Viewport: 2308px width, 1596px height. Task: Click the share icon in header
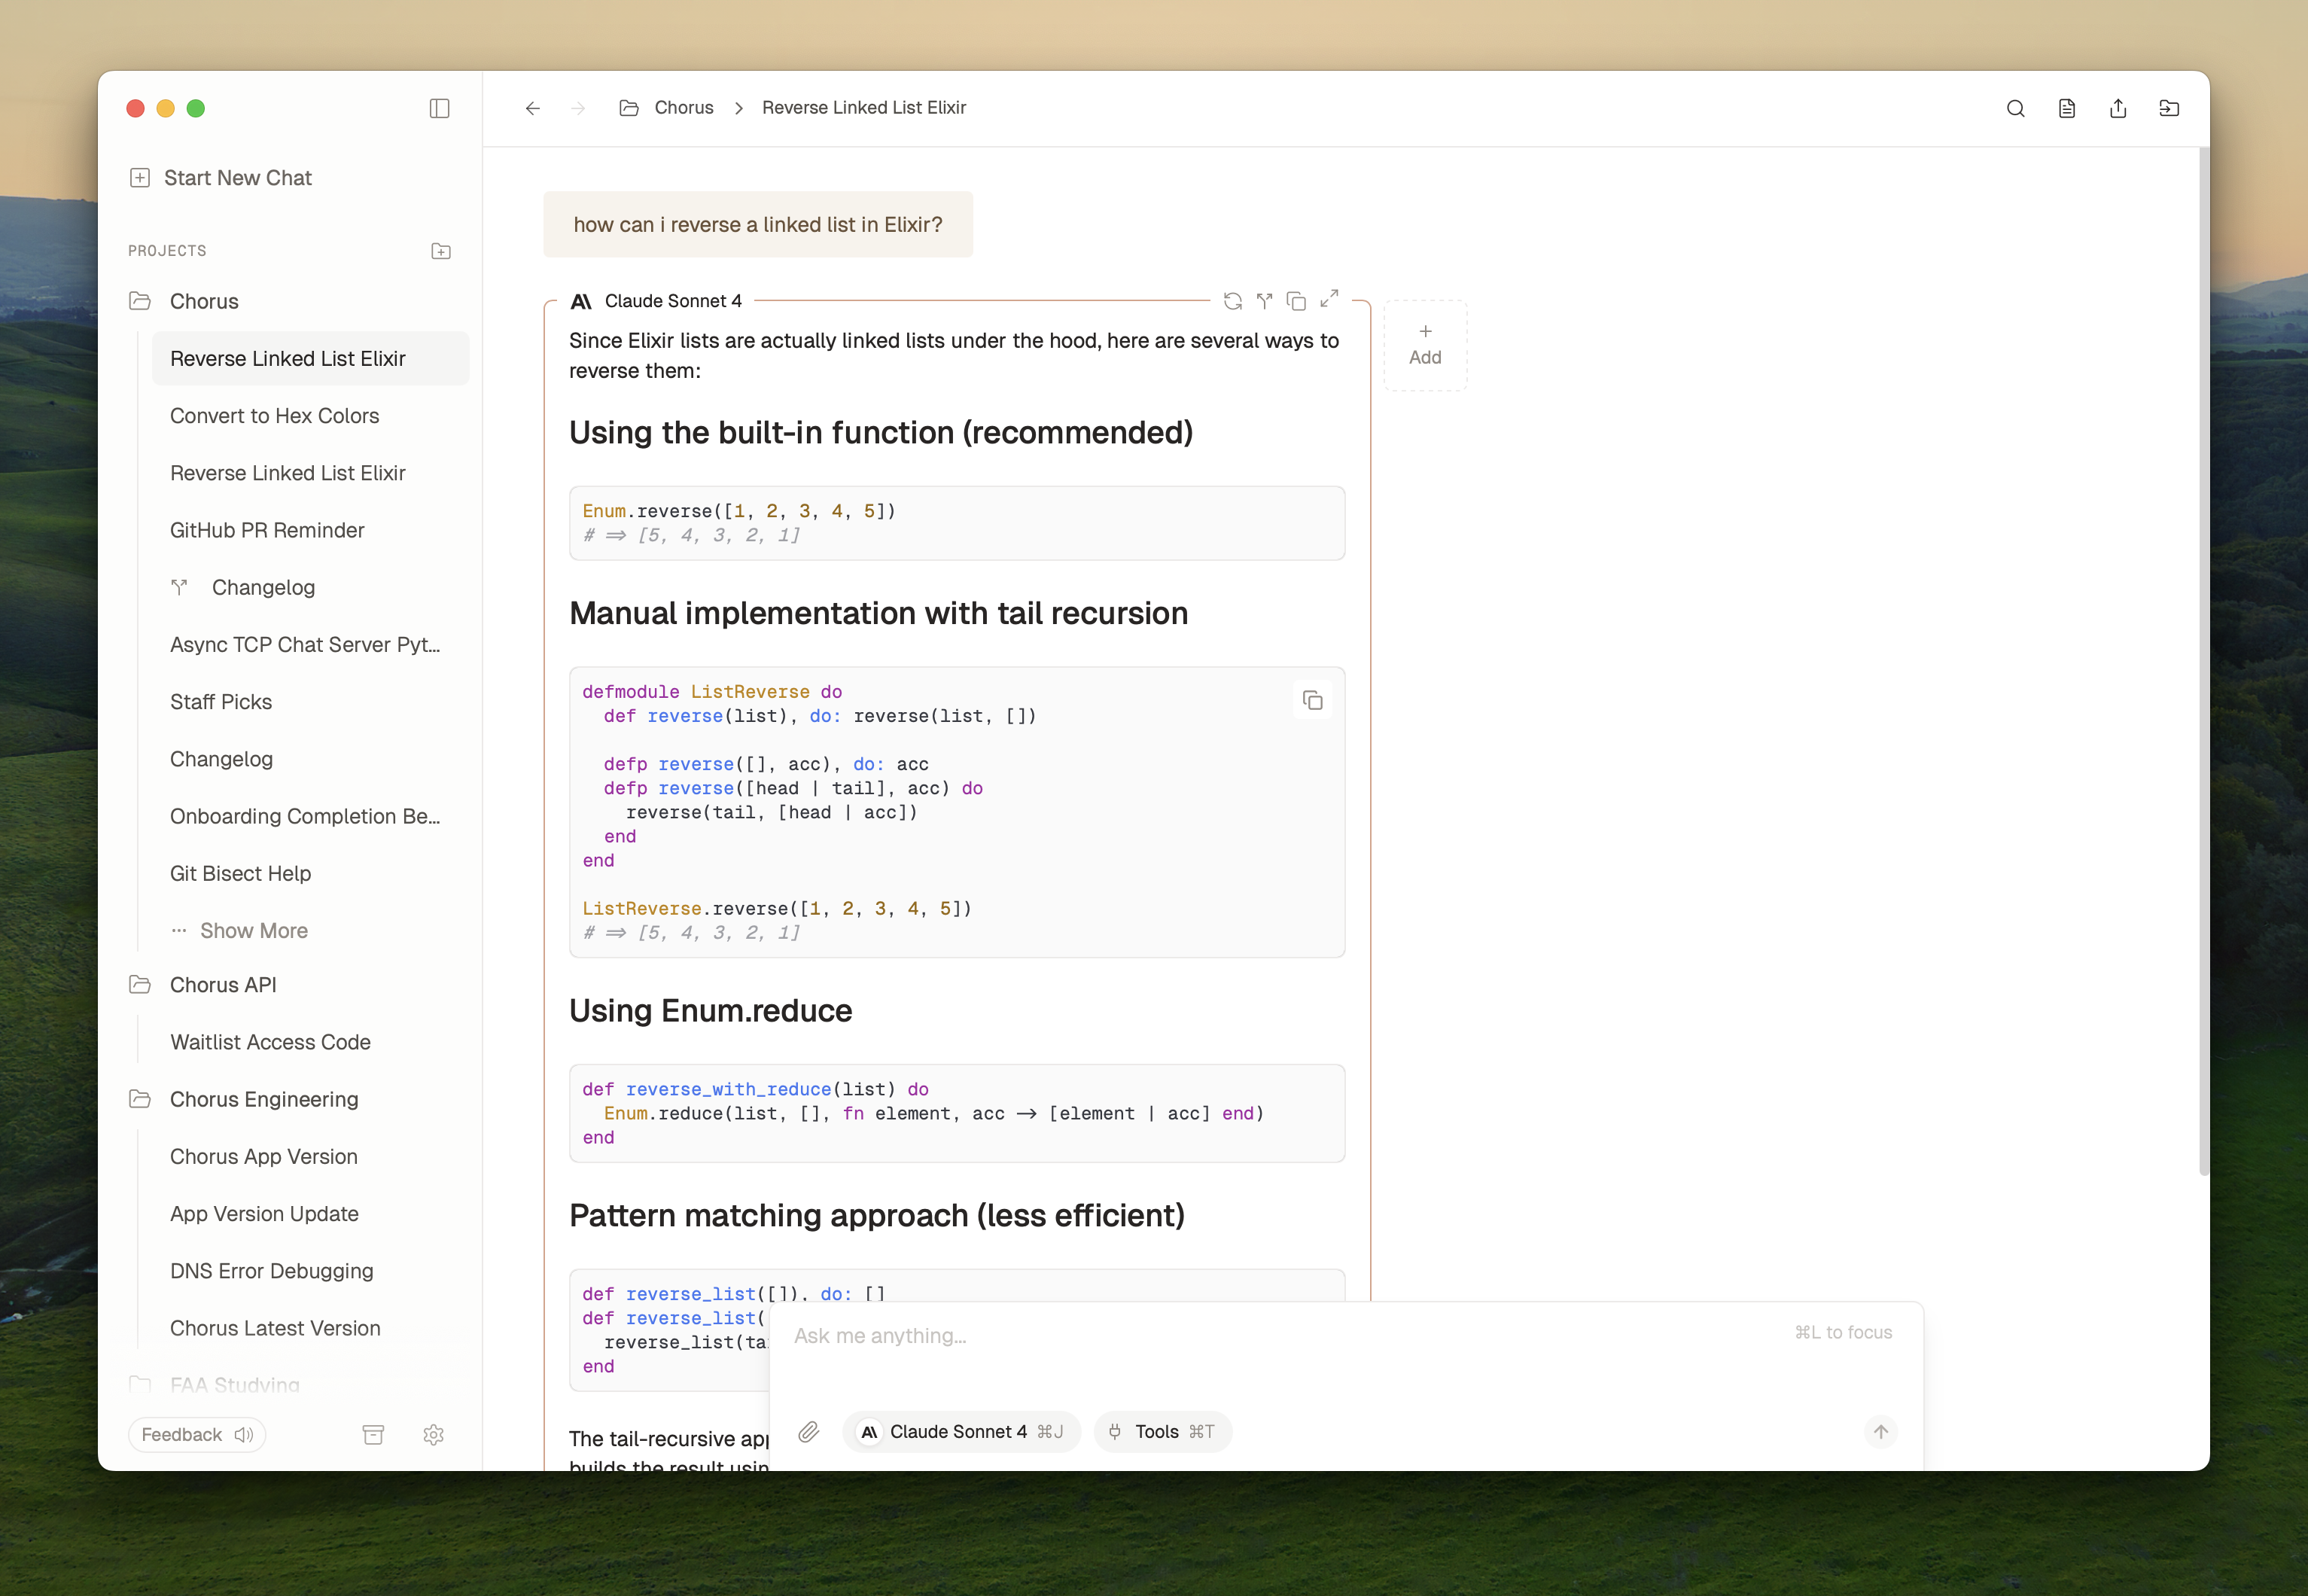[2118, 109]
